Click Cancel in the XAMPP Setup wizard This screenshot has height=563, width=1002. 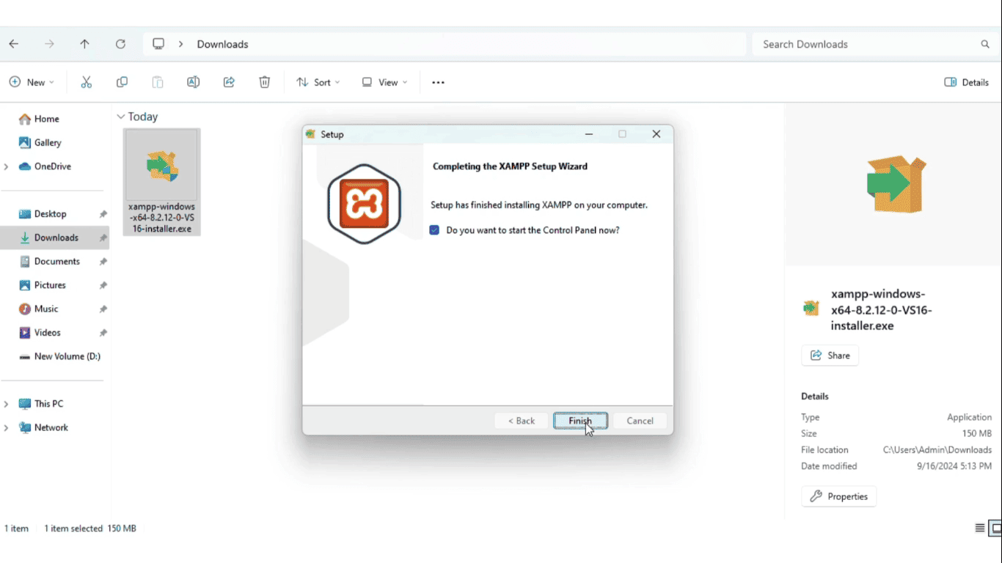click(640, 421)
